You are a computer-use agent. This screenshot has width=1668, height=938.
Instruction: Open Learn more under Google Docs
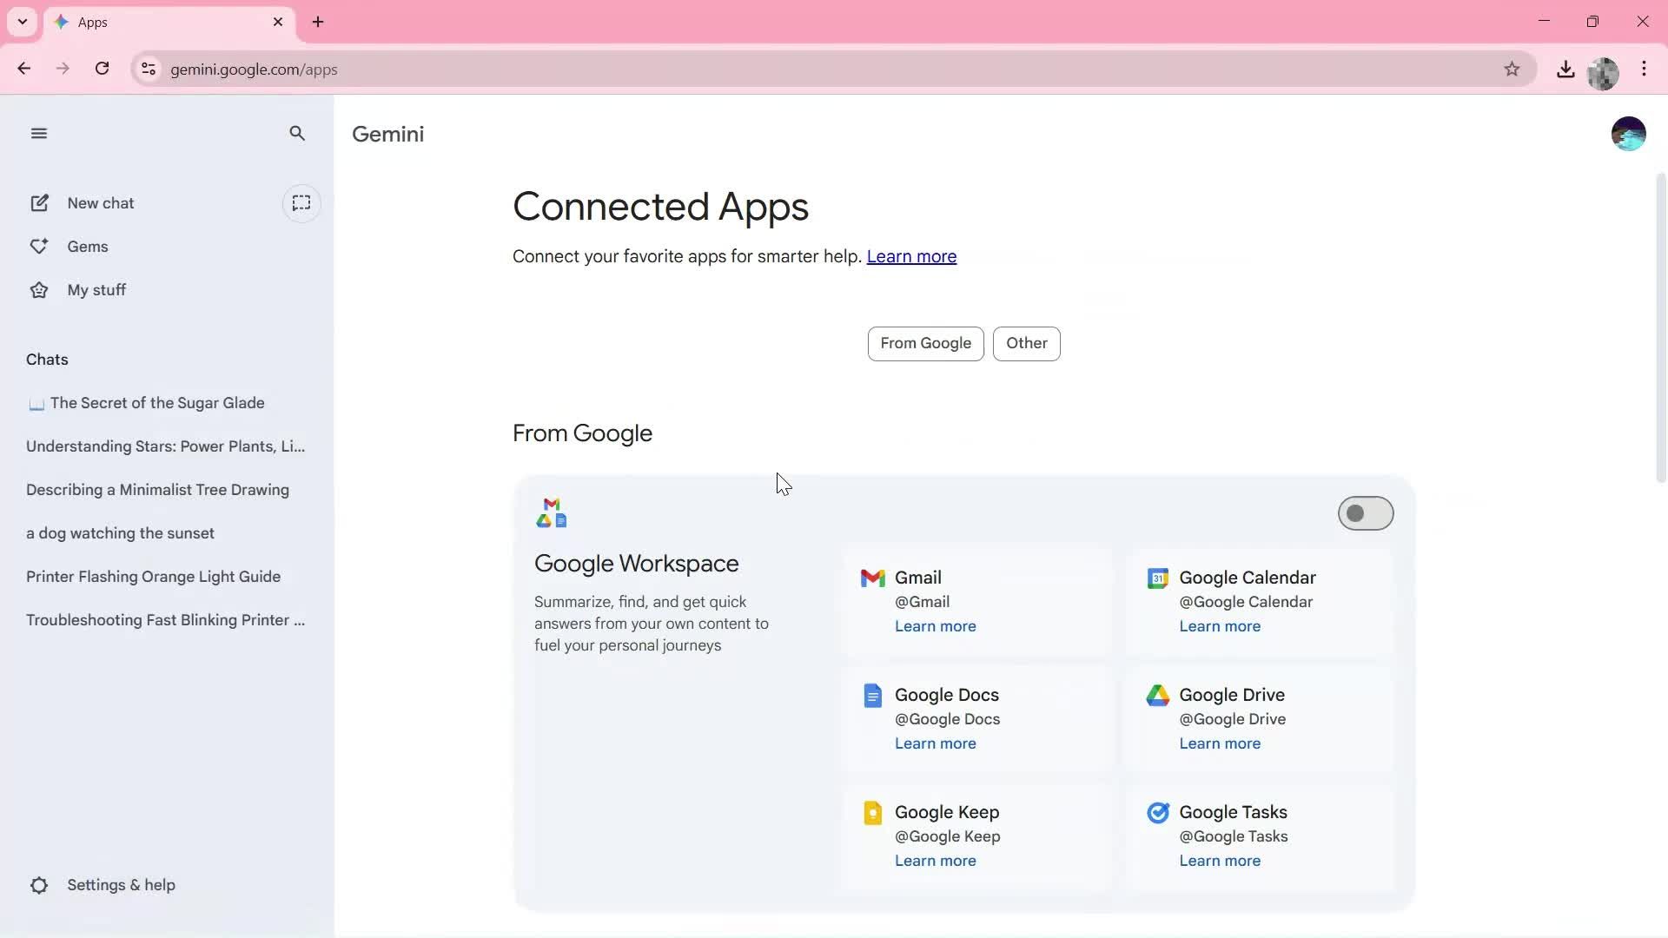pyautogui.click(x=935, y=743)
